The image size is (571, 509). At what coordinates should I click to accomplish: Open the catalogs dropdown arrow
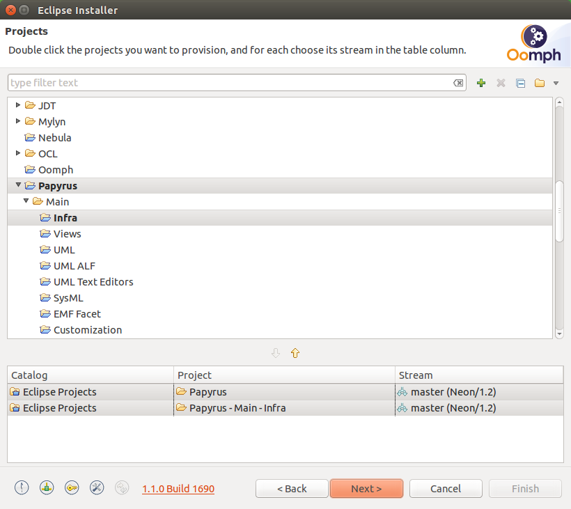pyautogui.click(x=556, y=84)
